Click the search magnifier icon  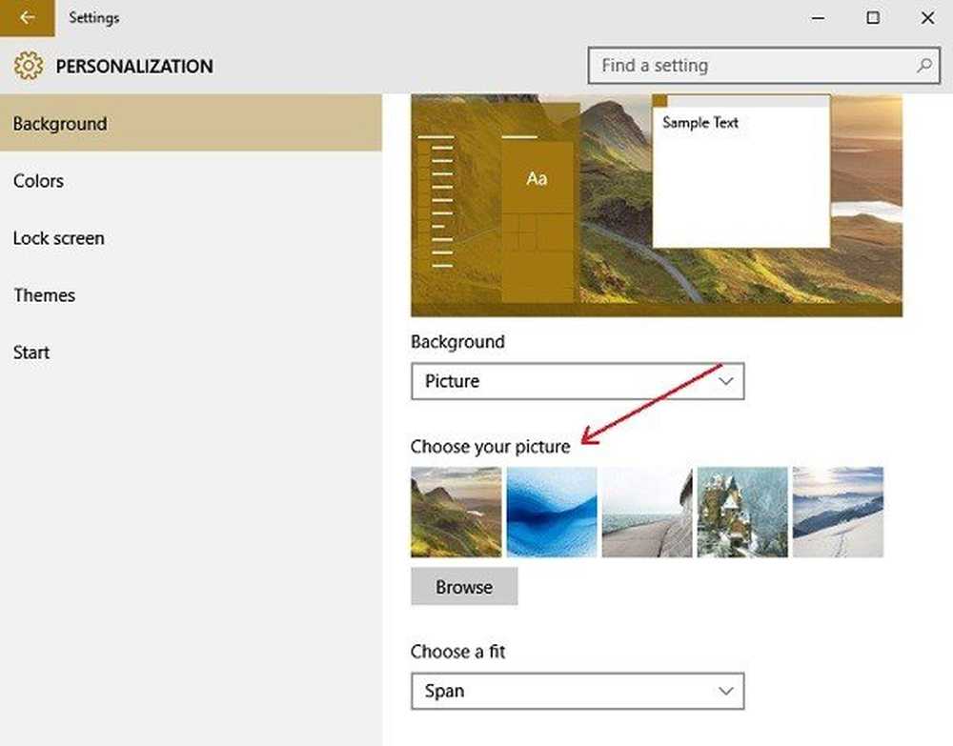click(923, 66)
